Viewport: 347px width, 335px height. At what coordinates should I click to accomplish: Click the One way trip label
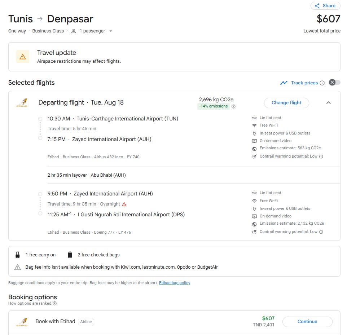coord(17,31)
